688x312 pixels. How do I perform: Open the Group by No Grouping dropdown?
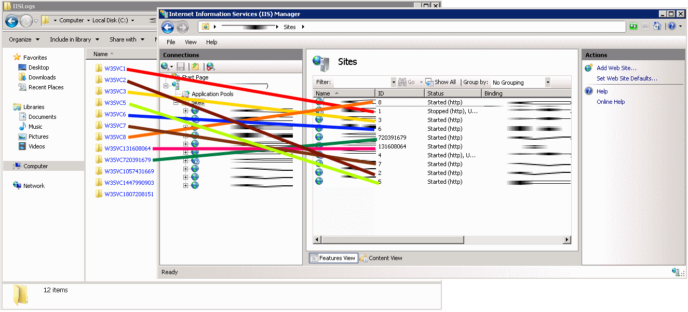pos(547,83)
